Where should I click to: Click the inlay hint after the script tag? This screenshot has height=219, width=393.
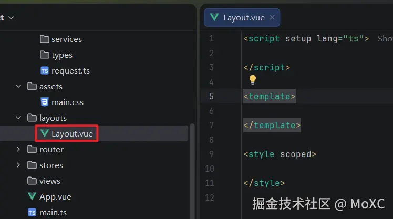click(x=385, y=38)
